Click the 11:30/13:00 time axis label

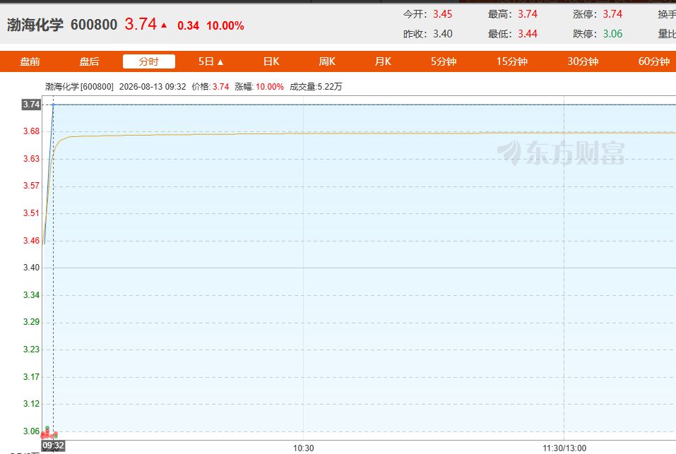(564, 448)
